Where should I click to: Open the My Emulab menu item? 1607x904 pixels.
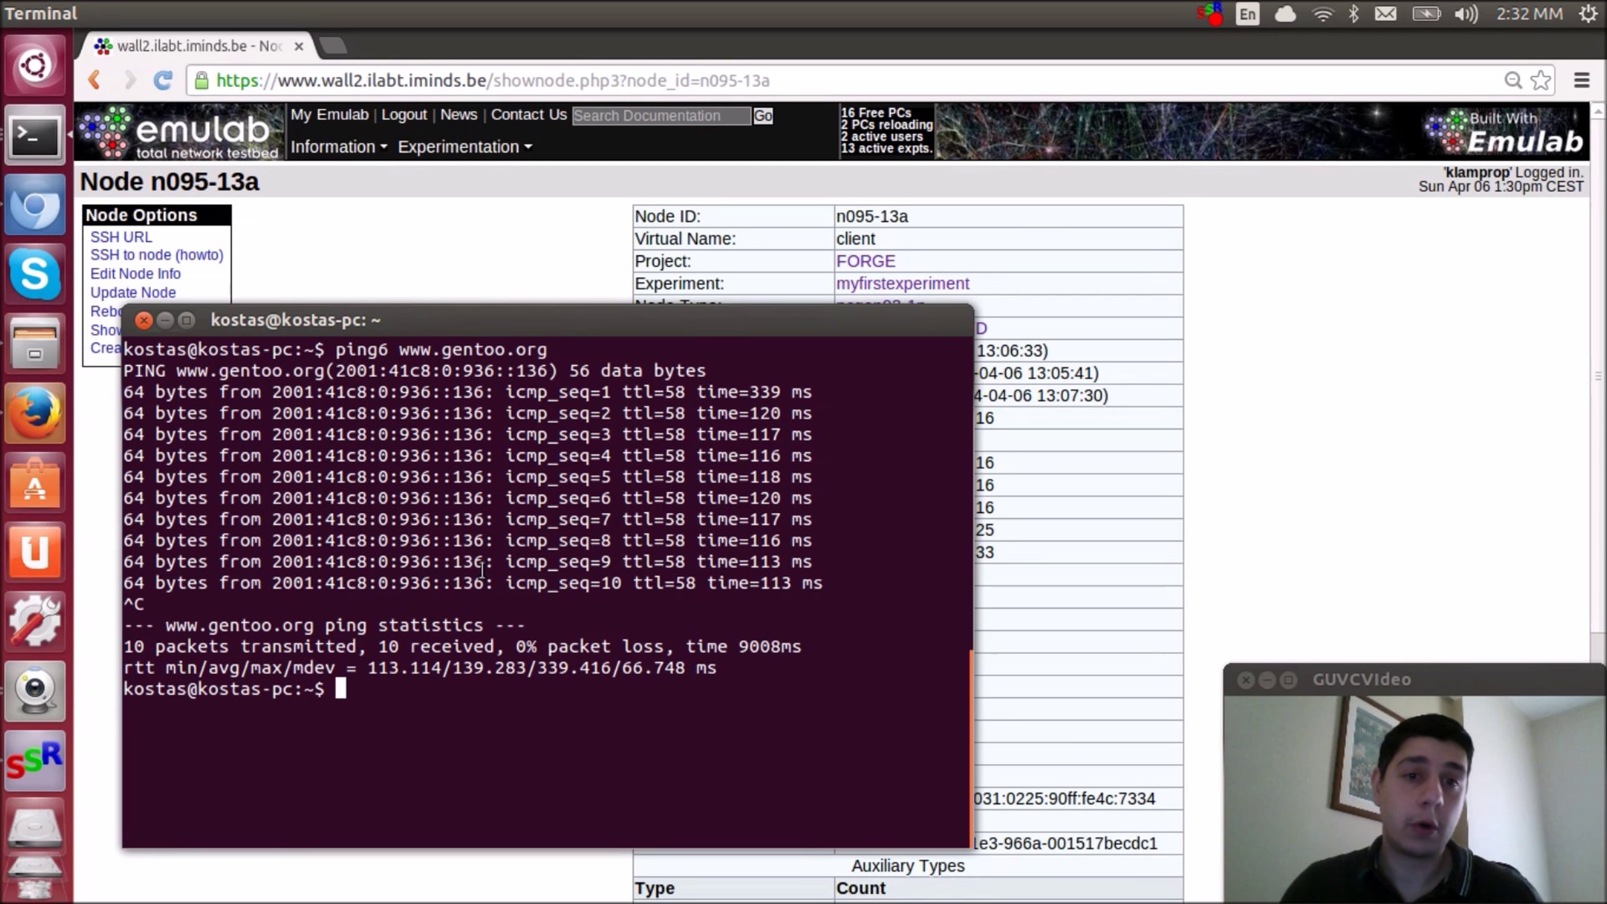point(329,115)
